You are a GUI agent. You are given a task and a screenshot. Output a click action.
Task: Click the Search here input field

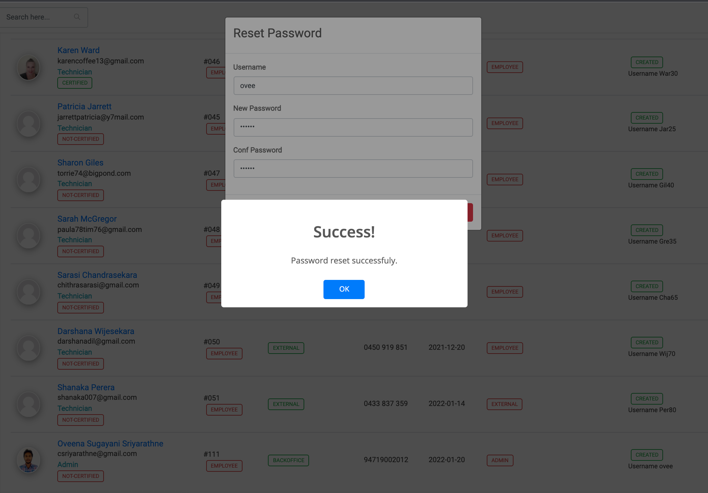[38, 17]
